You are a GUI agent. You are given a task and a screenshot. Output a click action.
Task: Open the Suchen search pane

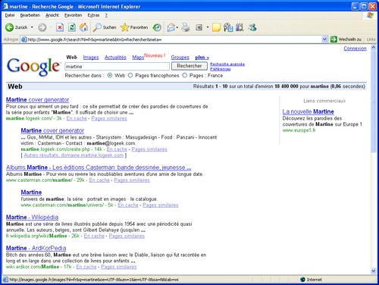coord(104,27)
